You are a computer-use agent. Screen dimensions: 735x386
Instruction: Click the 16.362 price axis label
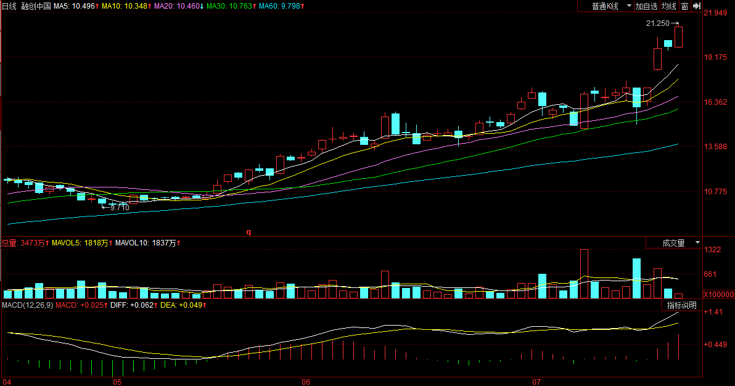[715, 102]
